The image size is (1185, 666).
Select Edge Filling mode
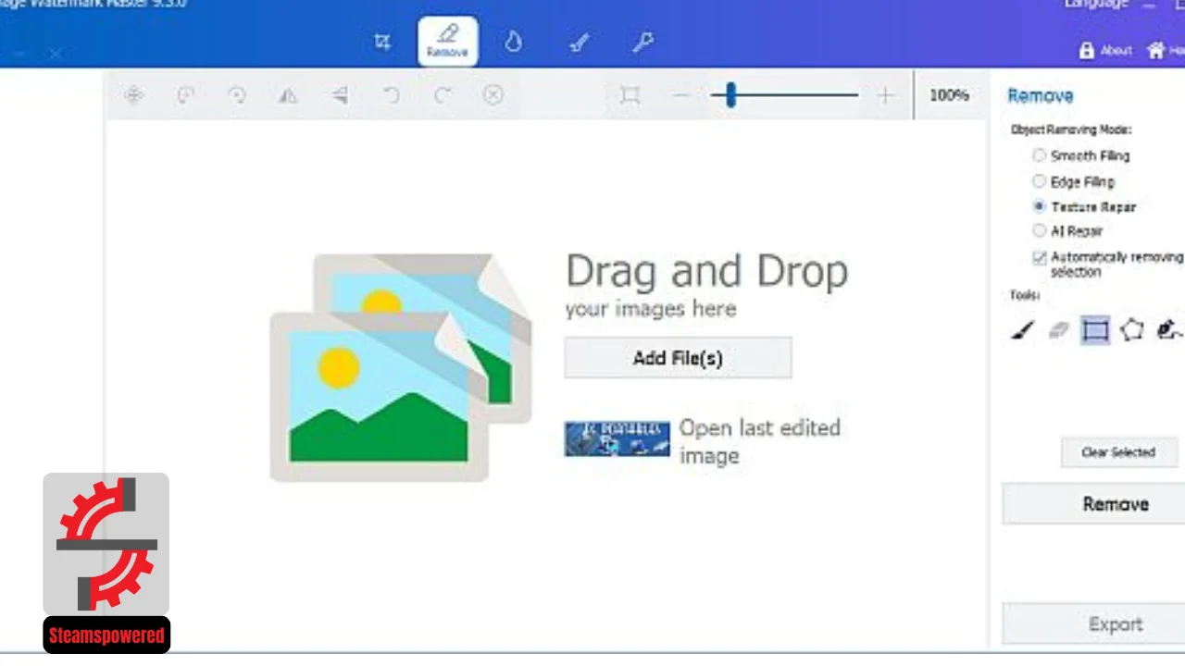1074,181
